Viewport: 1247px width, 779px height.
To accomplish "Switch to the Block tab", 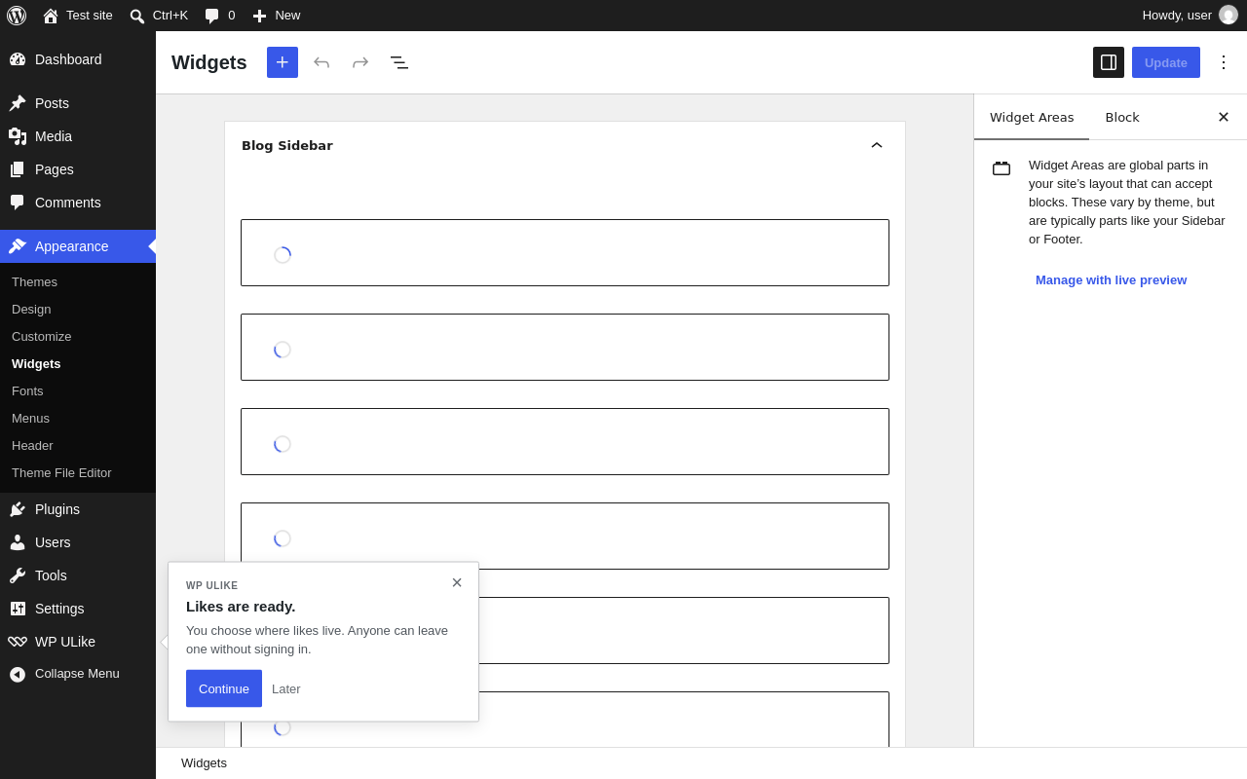I will click(1122, 117).
